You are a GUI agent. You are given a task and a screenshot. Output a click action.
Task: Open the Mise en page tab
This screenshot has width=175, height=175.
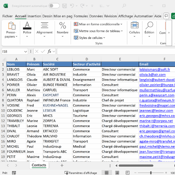coord(63,16)
